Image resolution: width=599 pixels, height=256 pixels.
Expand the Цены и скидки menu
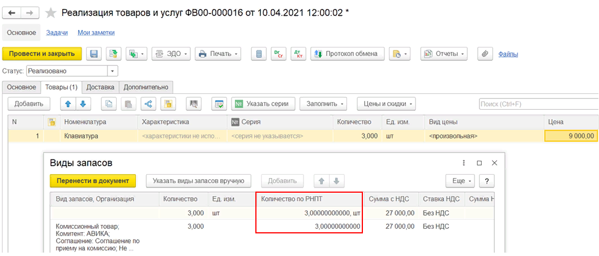tap(386, 104)
